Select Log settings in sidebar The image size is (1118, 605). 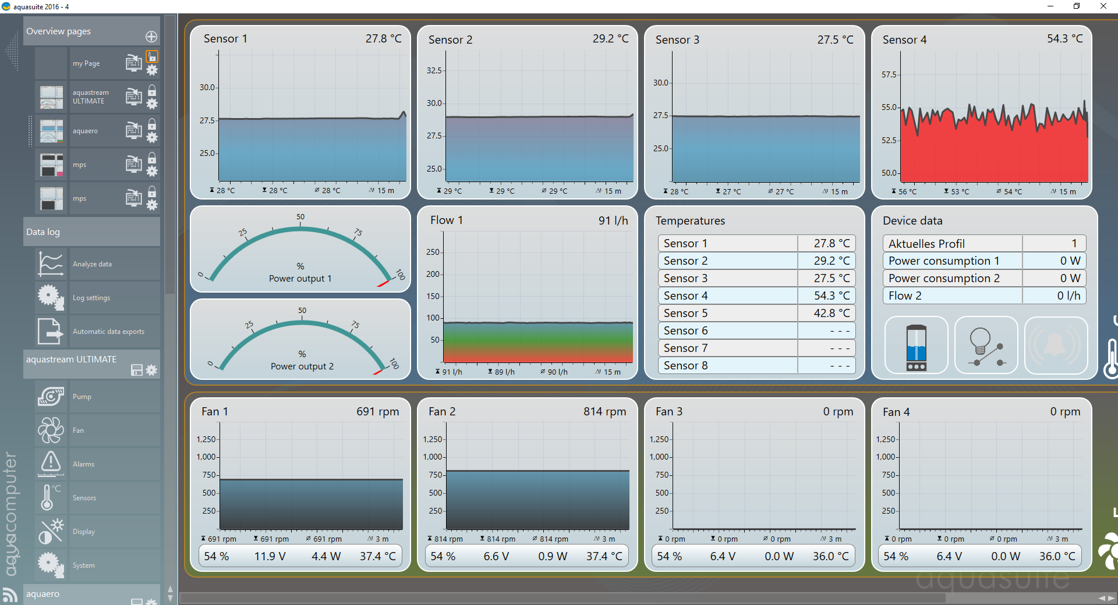[x=91, y=298]
